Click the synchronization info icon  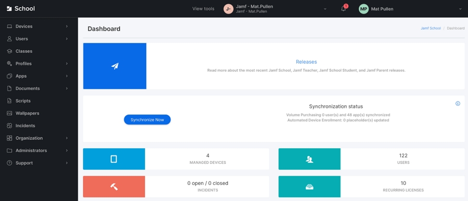coord(458,104)
